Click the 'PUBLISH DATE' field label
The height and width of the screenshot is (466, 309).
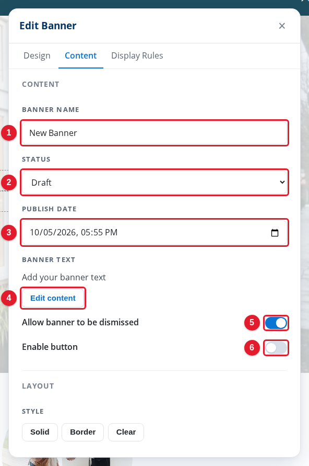point(49,209)
